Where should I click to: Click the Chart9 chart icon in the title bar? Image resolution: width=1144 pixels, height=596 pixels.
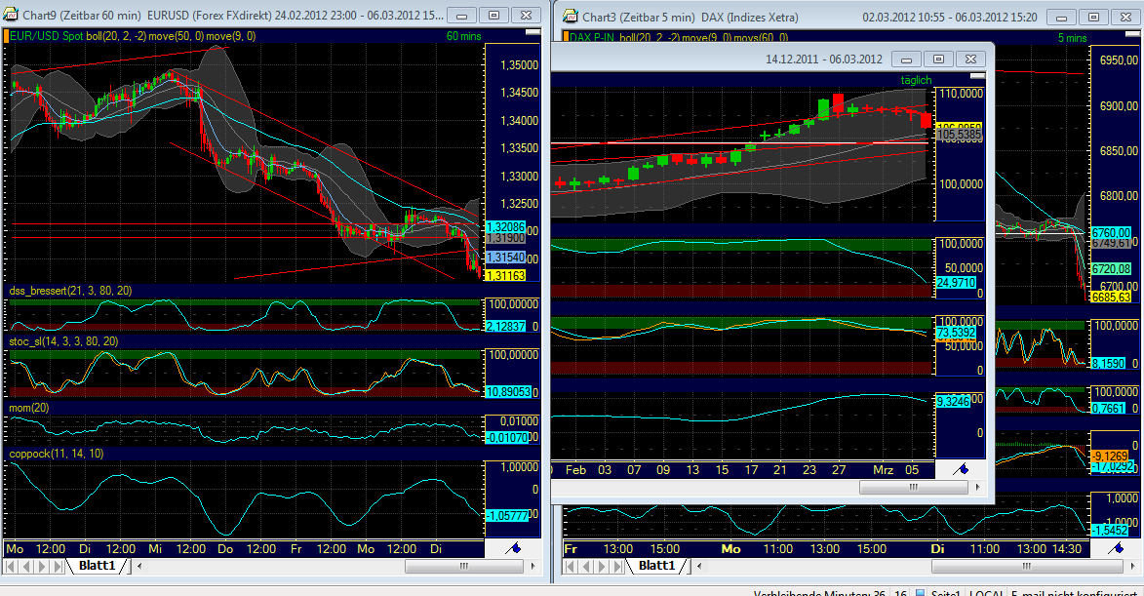pos(10,14)
